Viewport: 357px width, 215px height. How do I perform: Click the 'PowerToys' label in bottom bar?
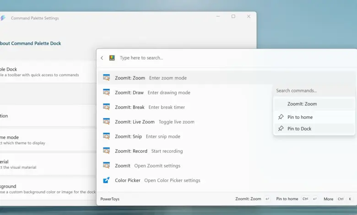(x=110, y=199)
